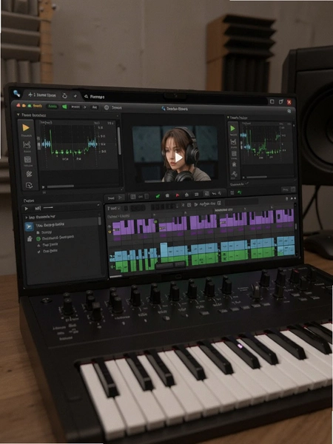
Task: Click the refresh export icon at sidebar bottom
Action: [x=29, y=186]
